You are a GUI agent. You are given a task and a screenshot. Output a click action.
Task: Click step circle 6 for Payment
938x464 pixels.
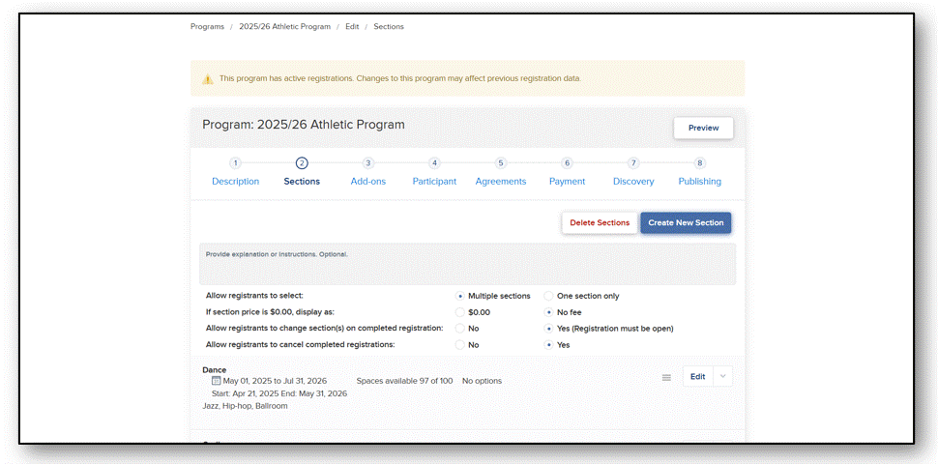coord(567,163)
